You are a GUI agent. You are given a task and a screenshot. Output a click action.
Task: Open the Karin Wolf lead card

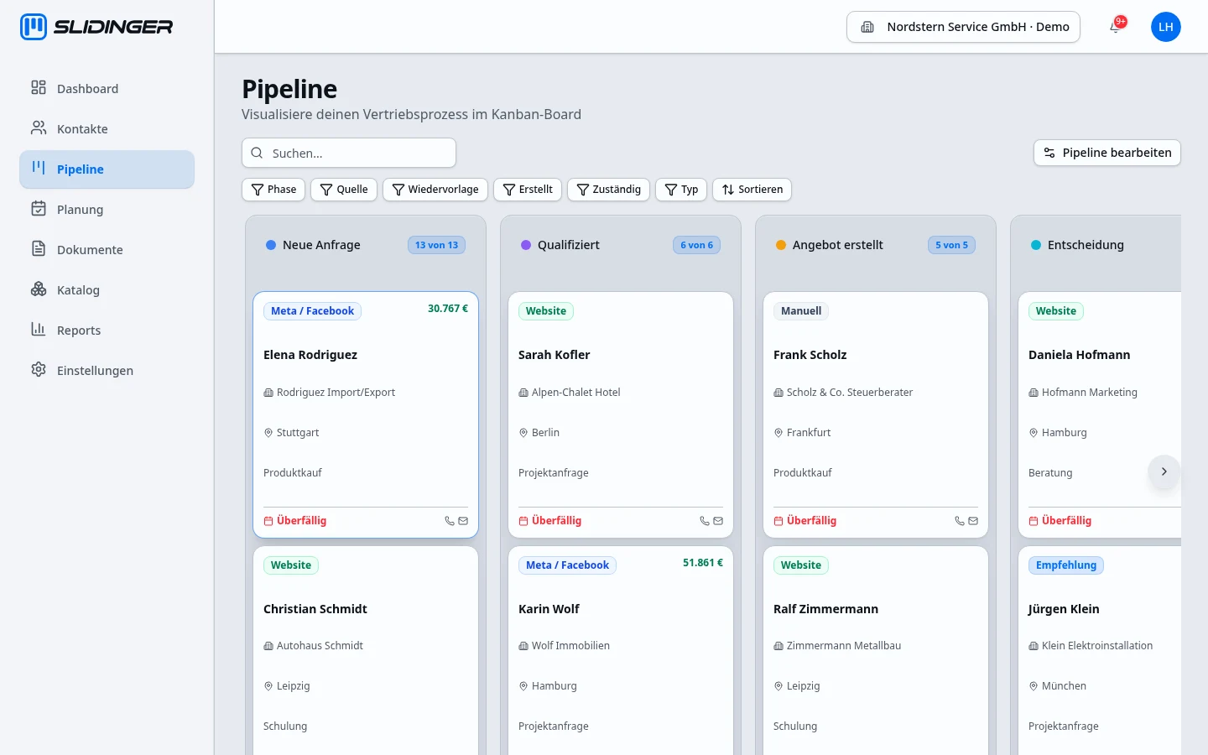tap(621, 651)
